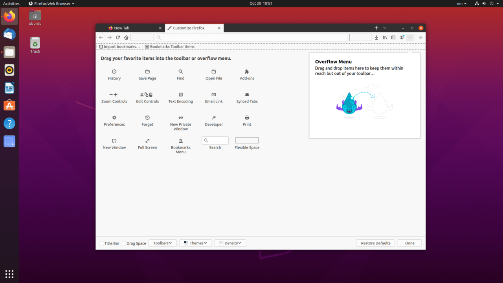Click the Sidebars toolbar icon
Viewport: 503px width, 283px height.
393,37
